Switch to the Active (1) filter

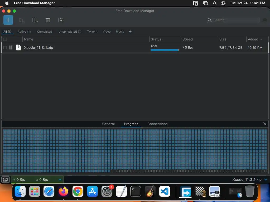click(24, 32)
